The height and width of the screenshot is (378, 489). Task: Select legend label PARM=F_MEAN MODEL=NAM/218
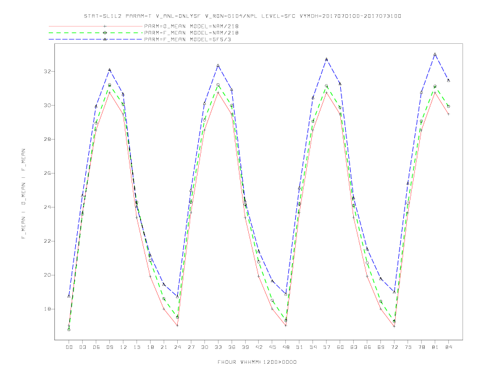[x=191, y=33]
